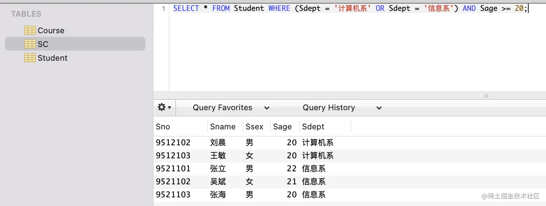546x206 pixels.
Task: Click the Sage column header
Action: [282, 127]
